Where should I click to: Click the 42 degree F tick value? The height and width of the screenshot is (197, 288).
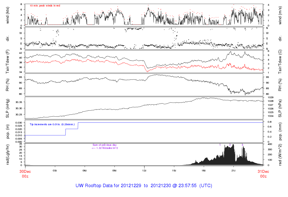pos(21,53)
